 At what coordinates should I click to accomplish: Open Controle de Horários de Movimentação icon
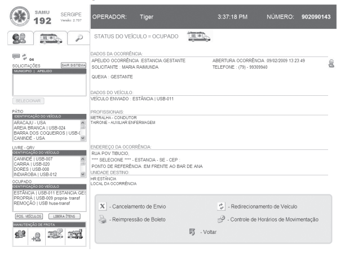pos(221,219)
